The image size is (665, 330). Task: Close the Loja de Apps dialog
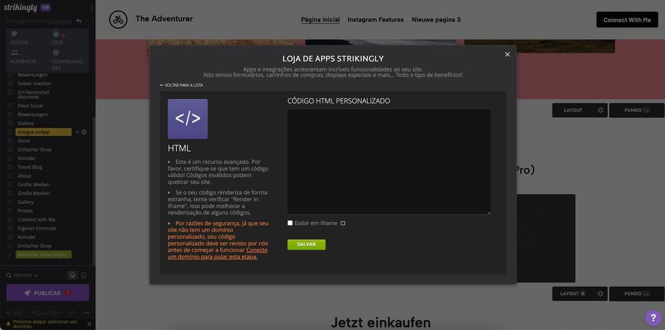click(x=507, y=54)
